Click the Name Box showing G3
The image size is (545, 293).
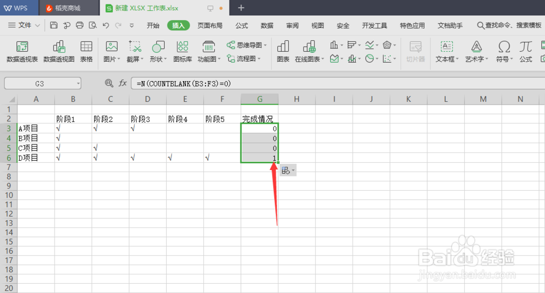click(x=40, y=84)
